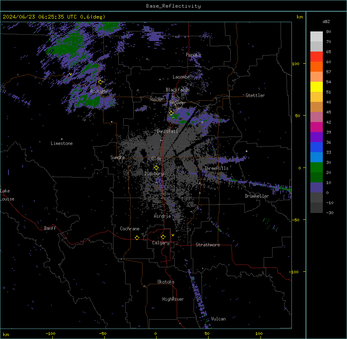
Task: Click the asterisk marker above Limestone
Action: pos(62,139)
